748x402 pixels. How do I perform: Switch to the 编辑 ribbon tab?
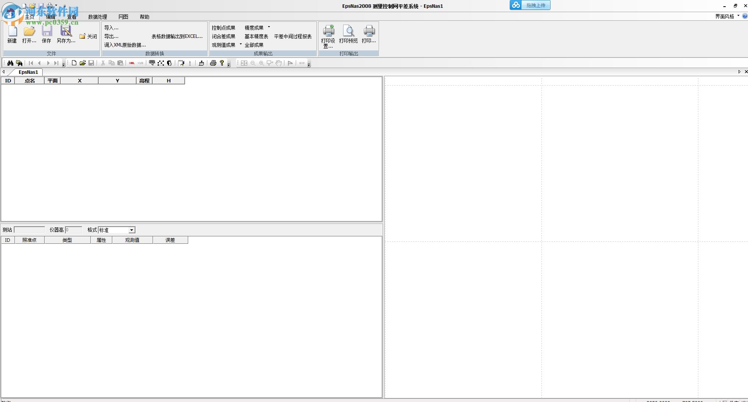point(50,17)
